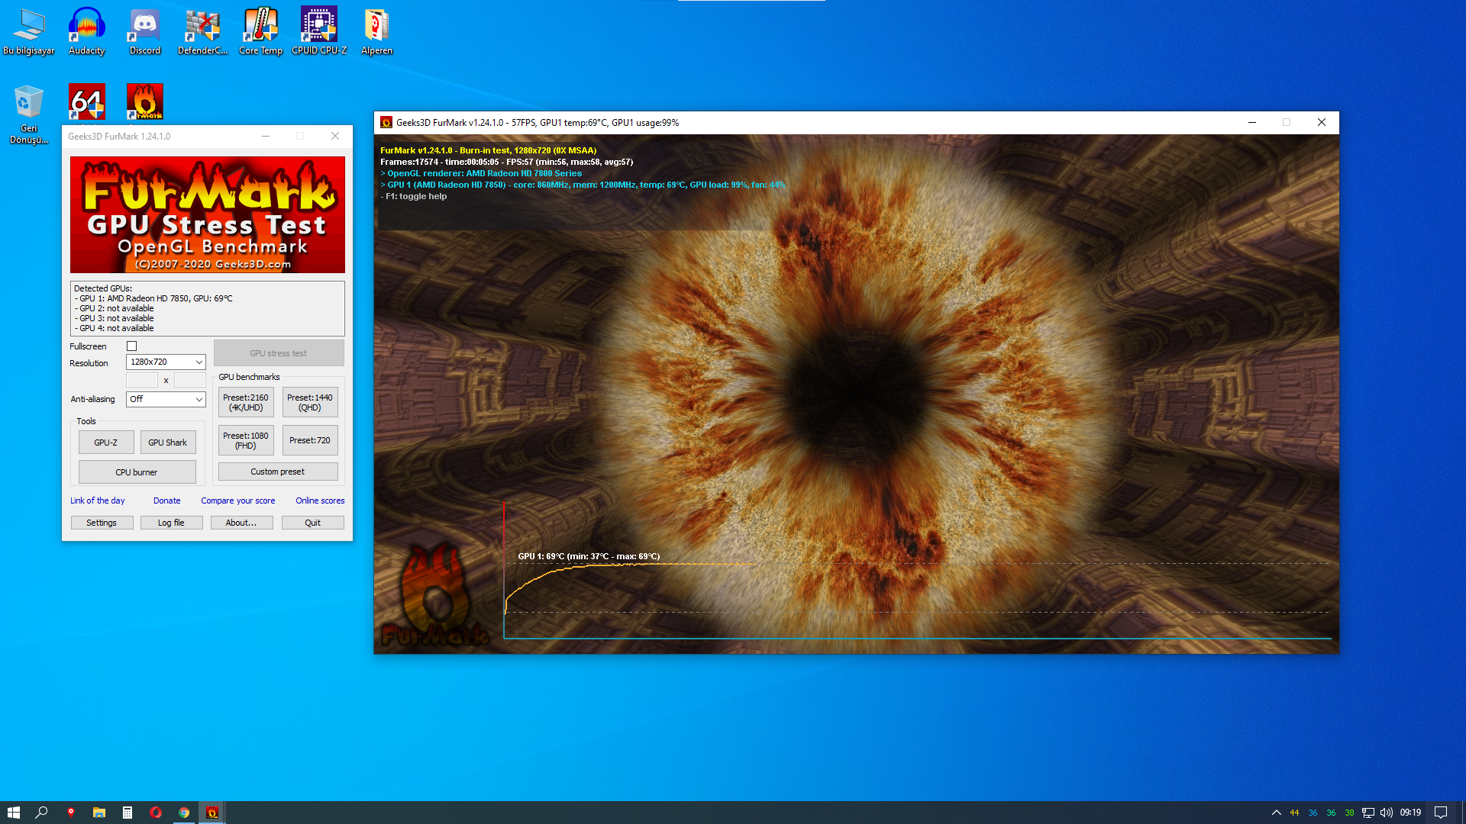Launch the Audacity desktop shortcut

coord(87,32)
